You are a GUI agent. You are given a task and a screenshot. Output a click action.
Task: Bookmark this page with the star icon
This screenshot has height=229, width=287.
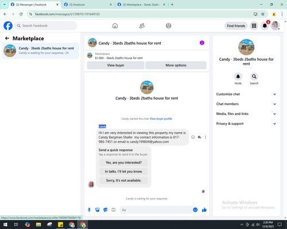point(263,14)
